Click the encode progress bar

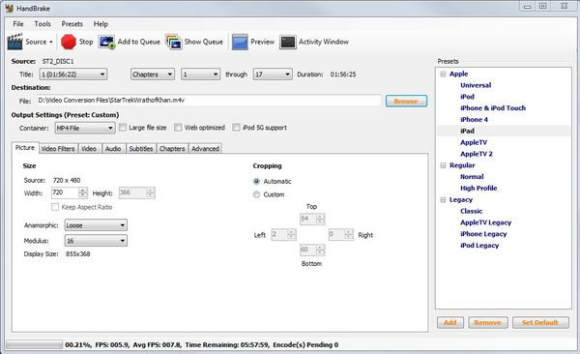34,344
